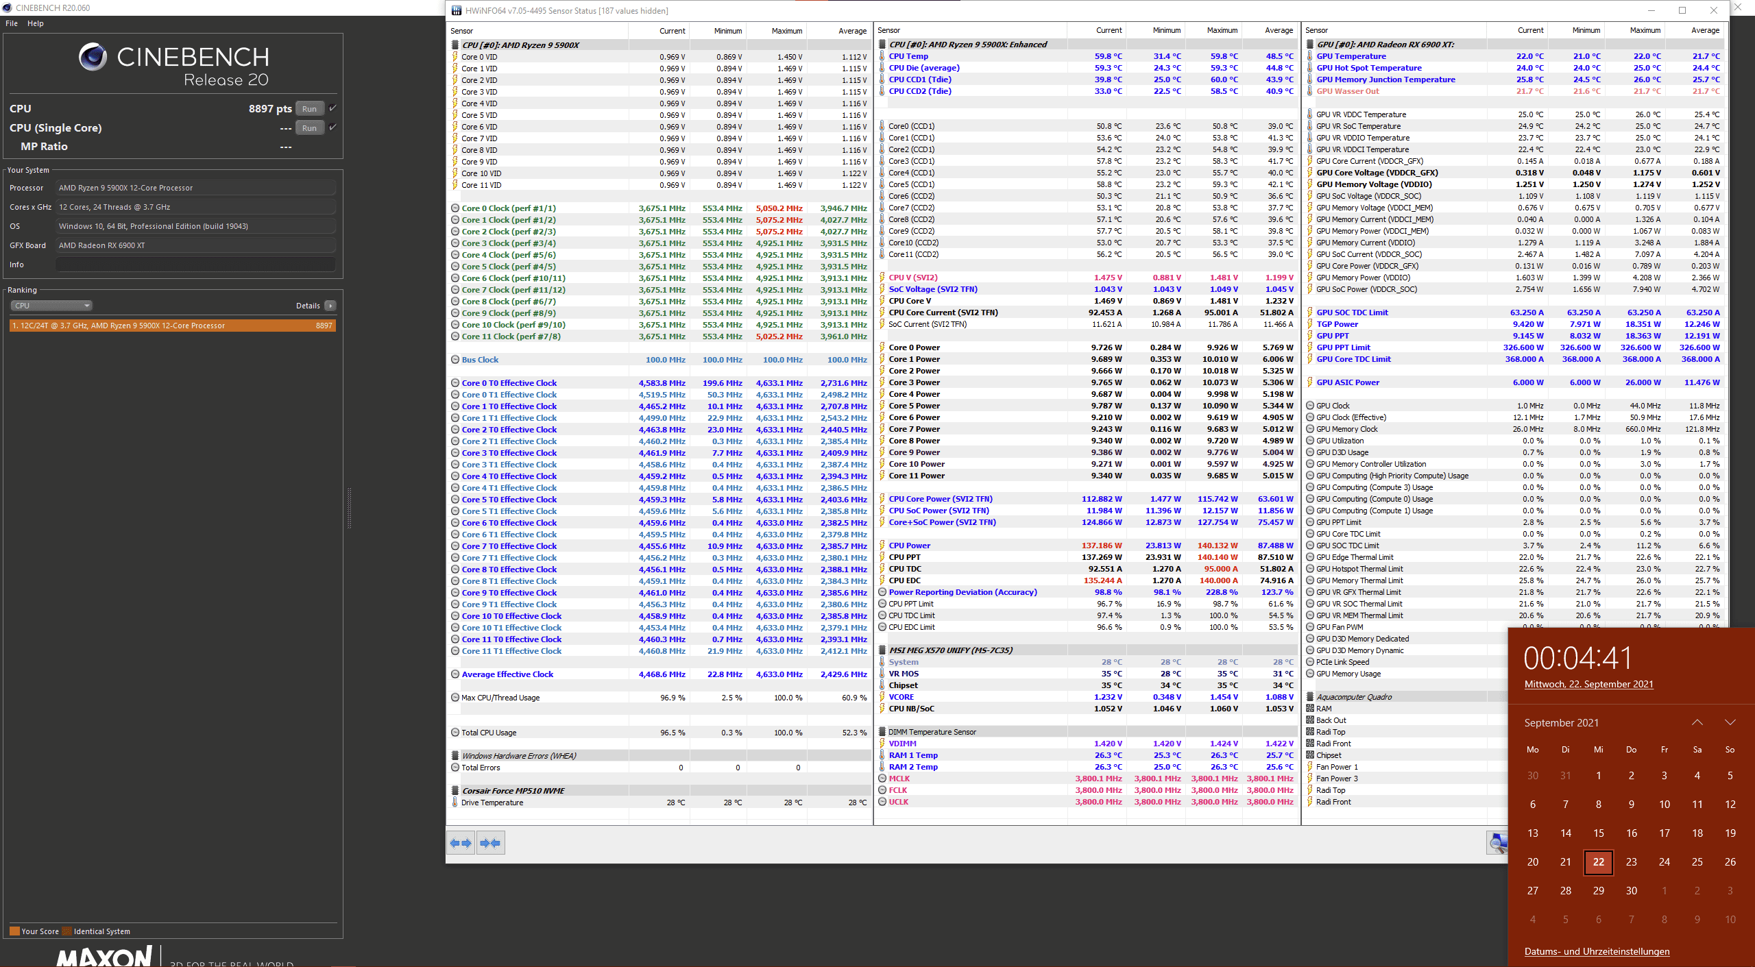1755x967 pixels.
Task: Click lightning icon beside TGP Power row
Action: click(1310, 324)
